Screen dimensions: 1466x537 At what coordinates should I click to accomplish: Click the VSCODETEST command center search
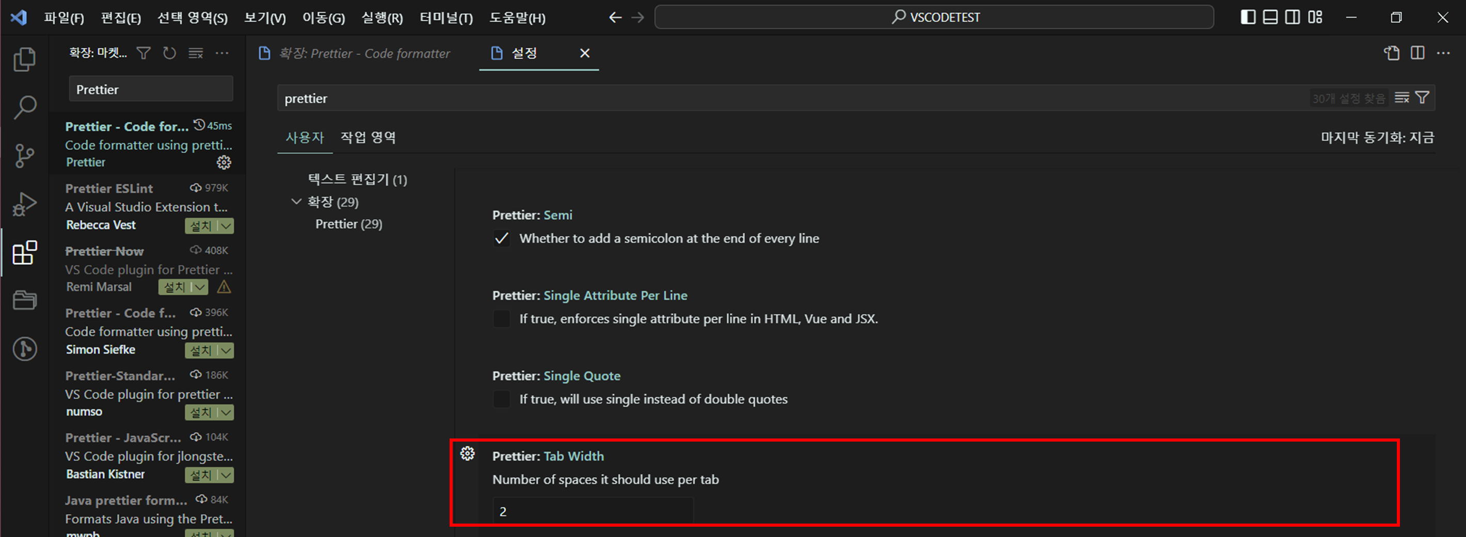coord(933,17)
